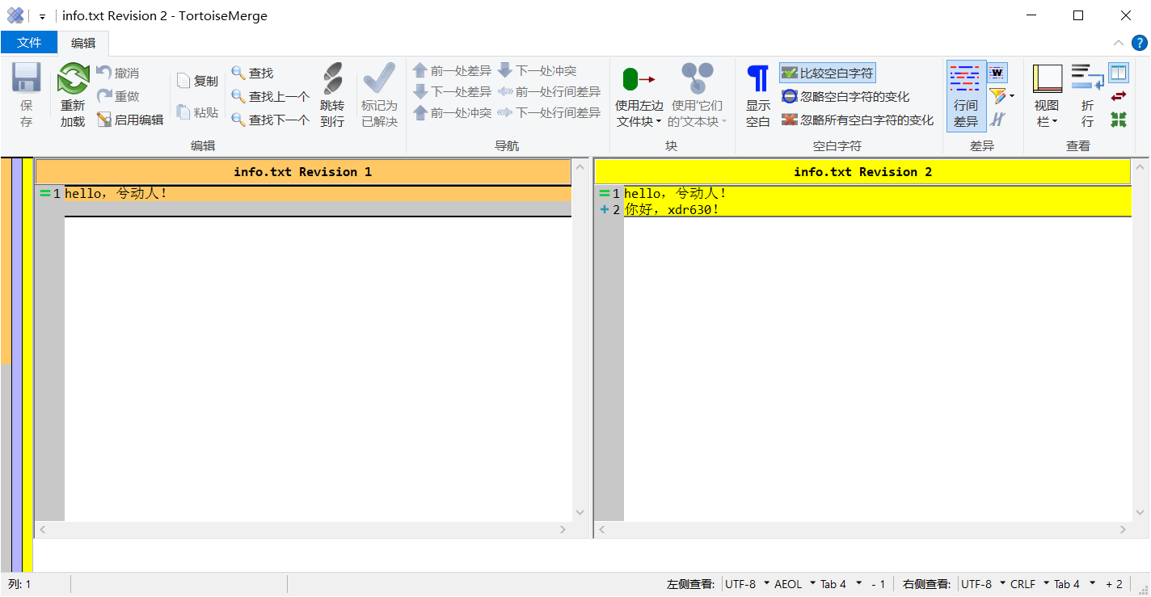Click the quick access toolbar dropdown arrow
The height and width of the screenshot is (597, 1151).
coord(42,16)
